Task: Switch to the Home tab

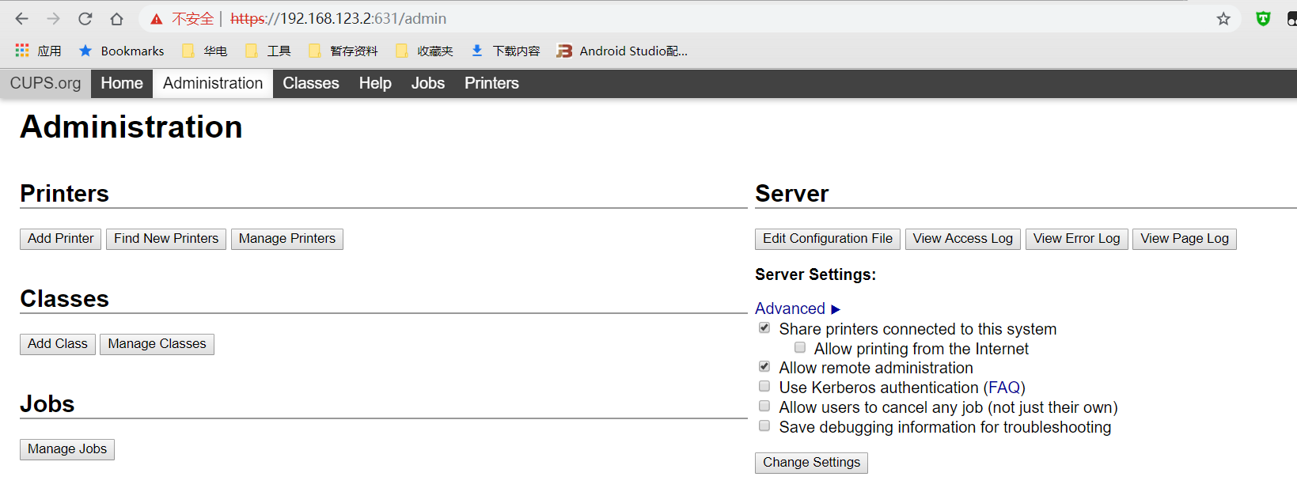Action: pos(122,83)
